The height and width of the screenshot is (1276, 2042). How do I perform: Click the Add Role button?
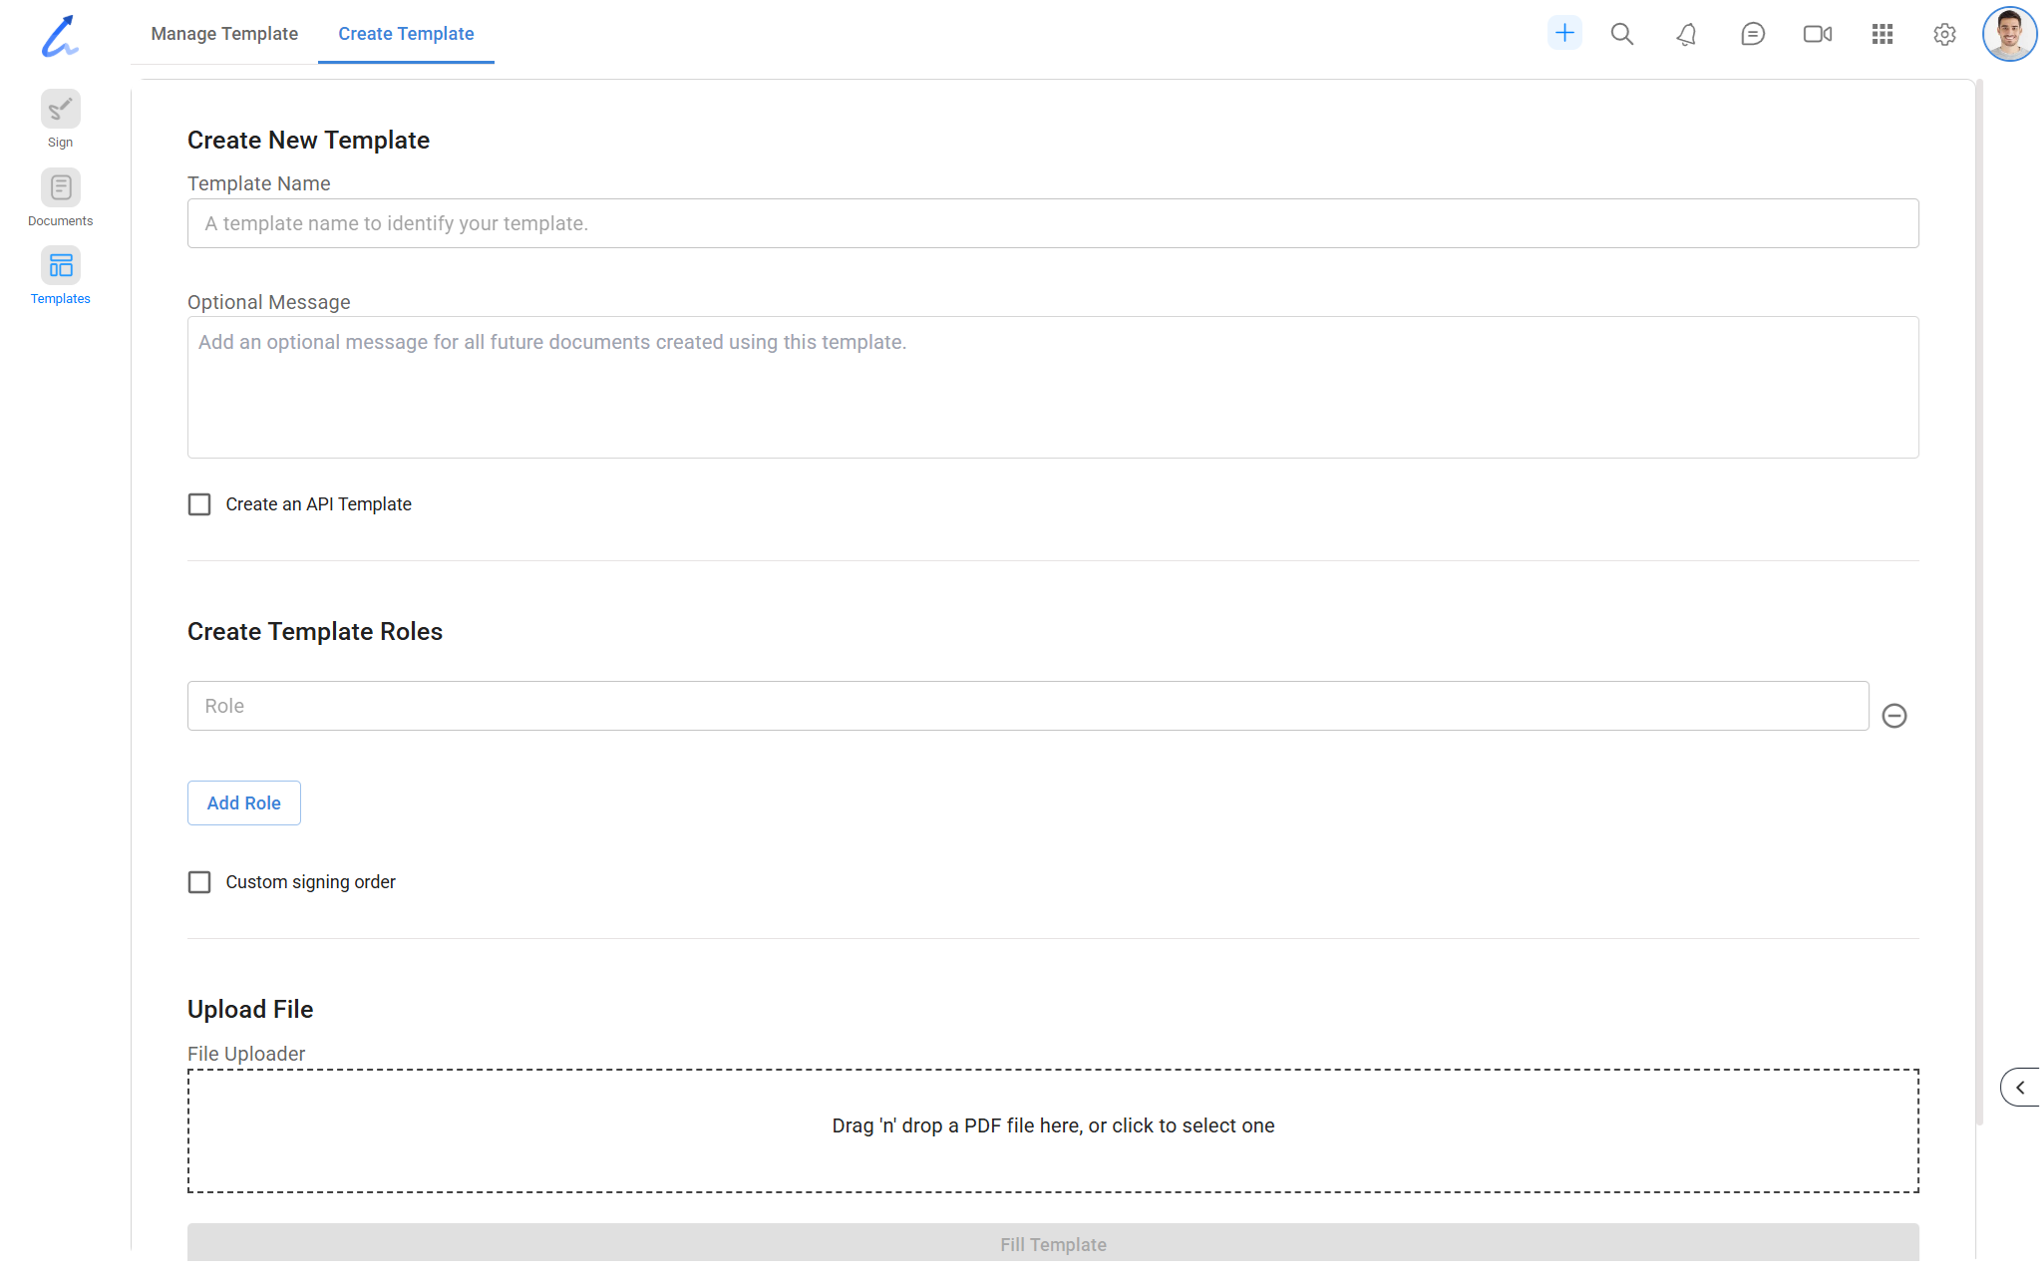(x=243, y=803)
